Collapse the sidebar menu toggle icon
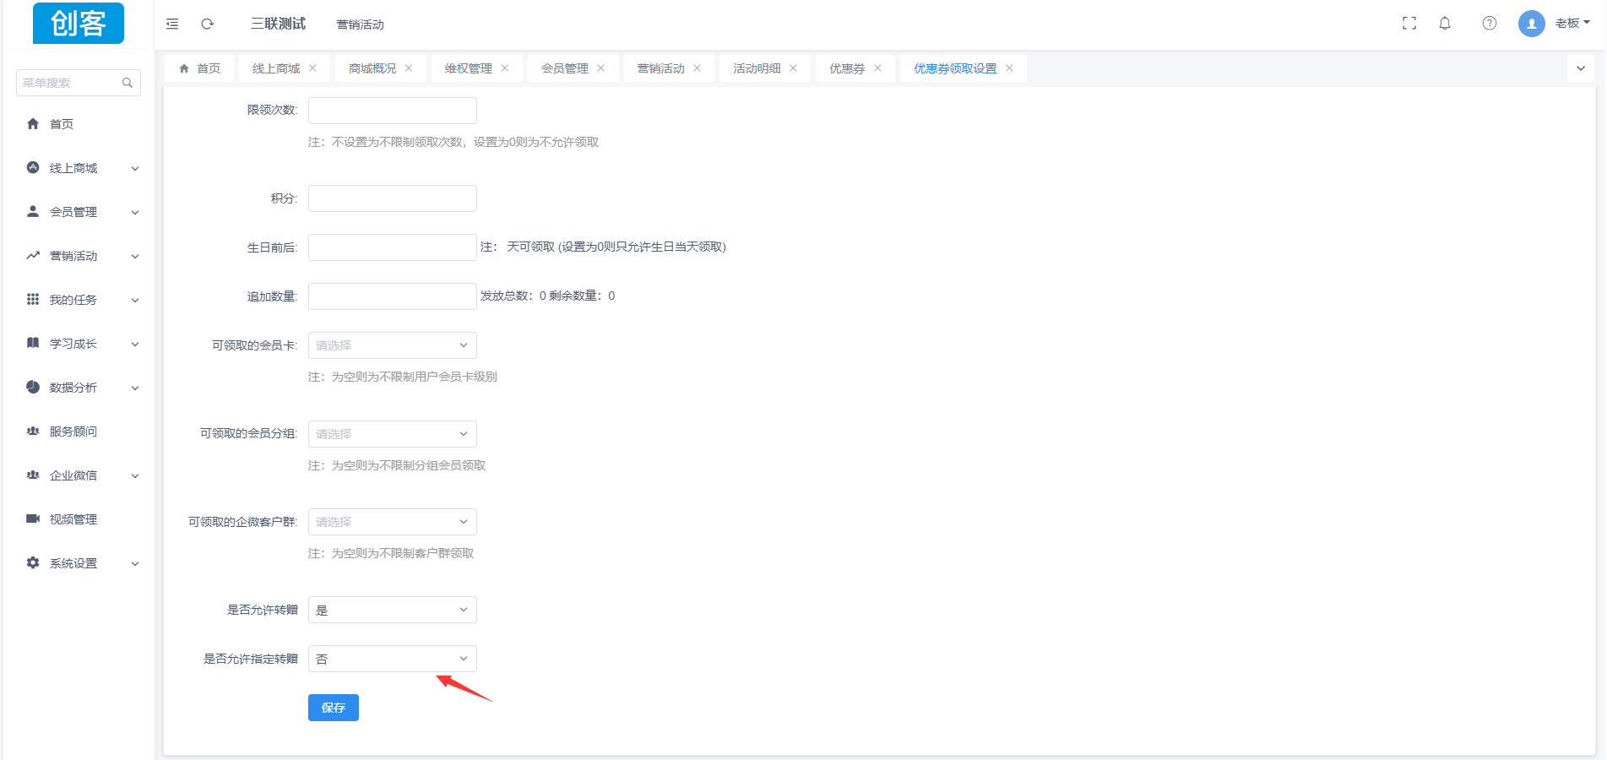This screenshot has width=1607, height=760. coord(172,24)
